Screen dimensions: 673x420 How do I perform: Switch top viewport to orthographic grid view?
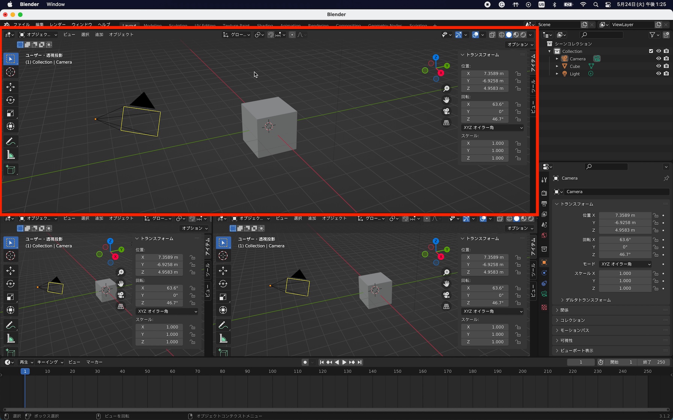[446, 123]
